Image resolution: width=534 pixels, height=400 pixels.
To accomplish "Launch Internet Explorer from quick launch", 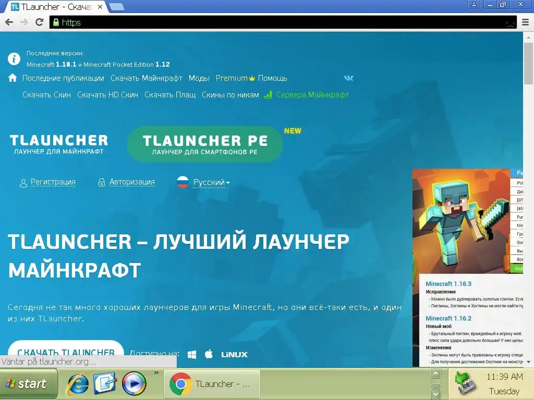I will (x=78, y=384).
